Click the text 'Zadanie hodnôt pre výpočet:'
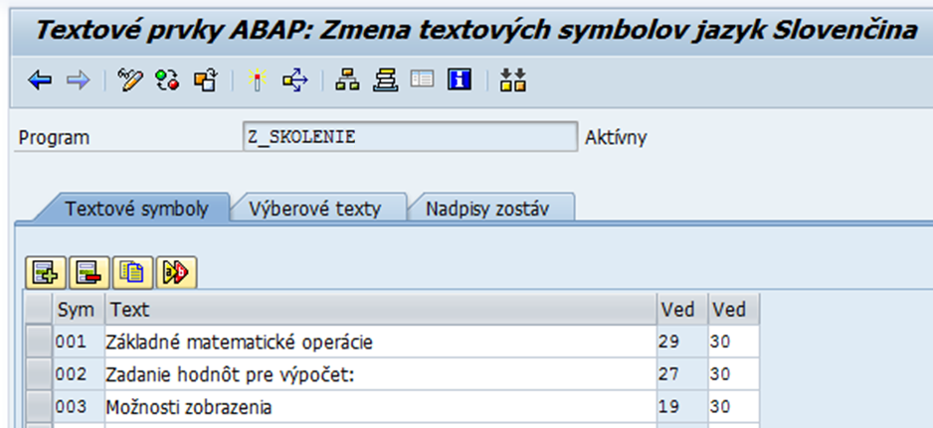 [x=230, y=375]
